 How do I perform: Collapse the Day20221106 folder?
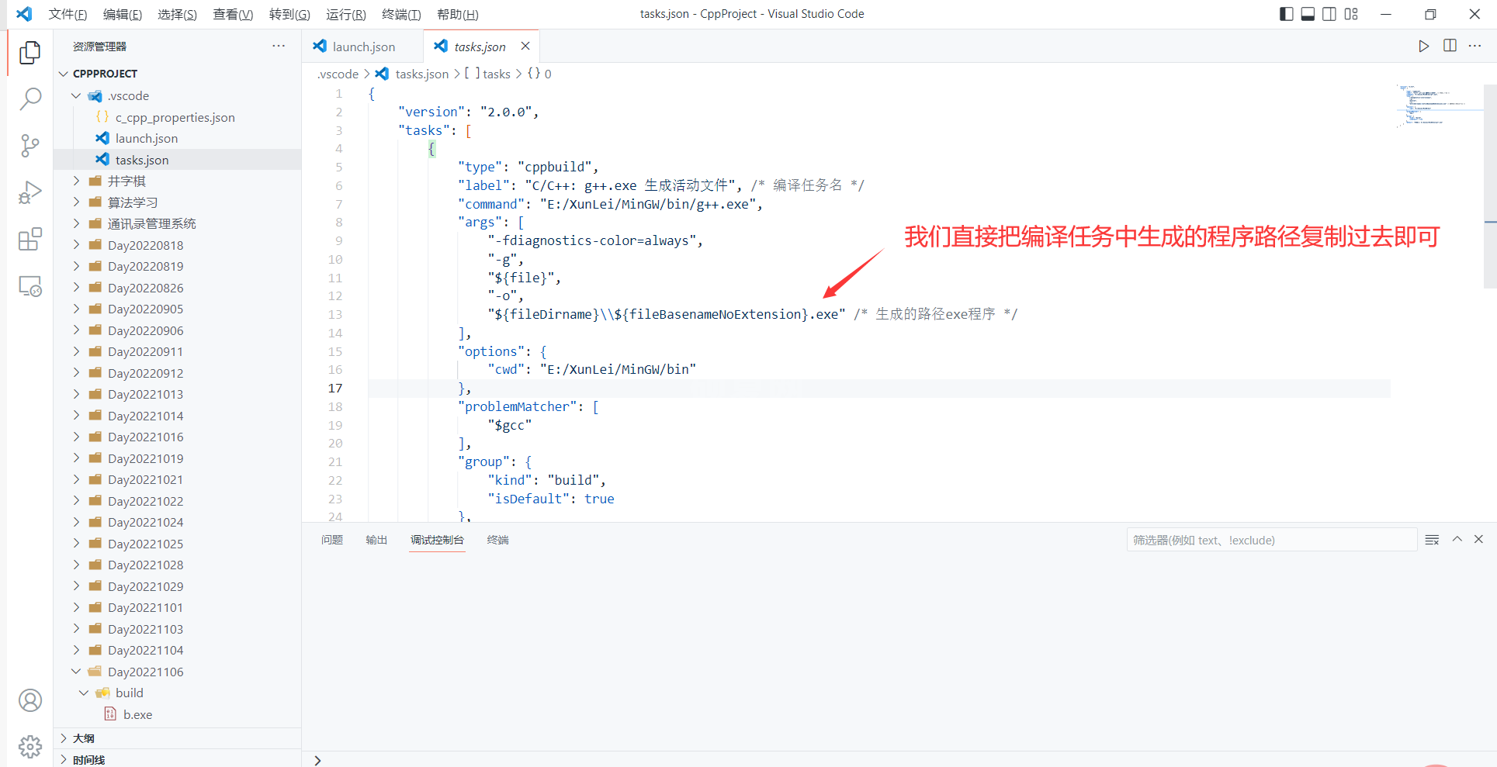tap(76, 672)
